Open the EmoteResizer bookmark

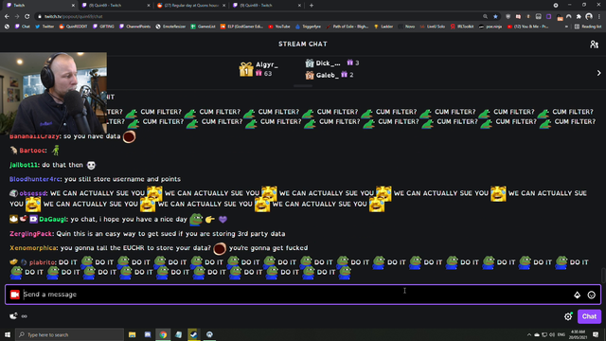pyautogui.click(x=170, y=27)
